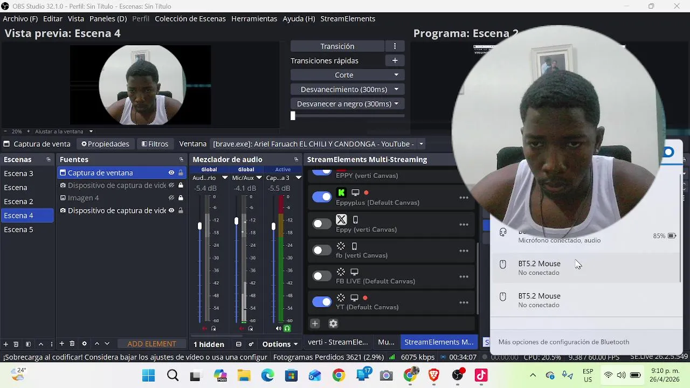Image resolution: width=690 pixels, height=388 pixels.
Task: Toggle Eppyplus (Default Canvas) stream output
Action: pos(322,197)
